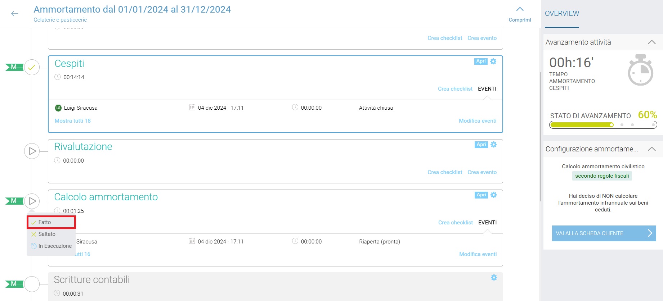Screen dimensions: 663x301
Task: Click the secondo regole fiscali tag
Action: coord(602,176)
